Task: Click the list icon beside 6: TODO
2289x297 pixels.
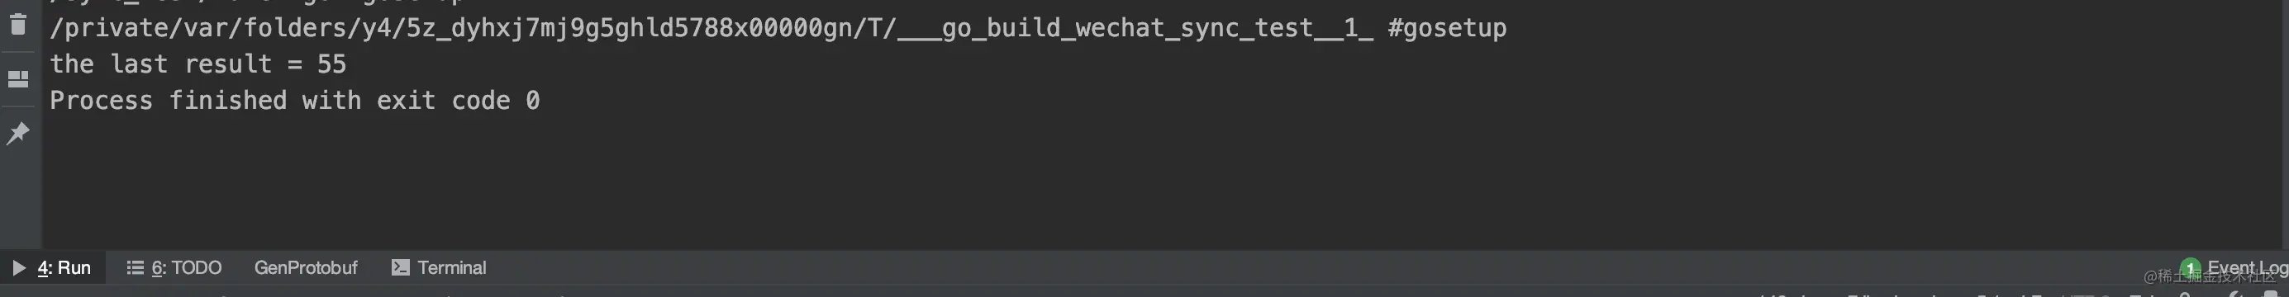Action: 135,268
